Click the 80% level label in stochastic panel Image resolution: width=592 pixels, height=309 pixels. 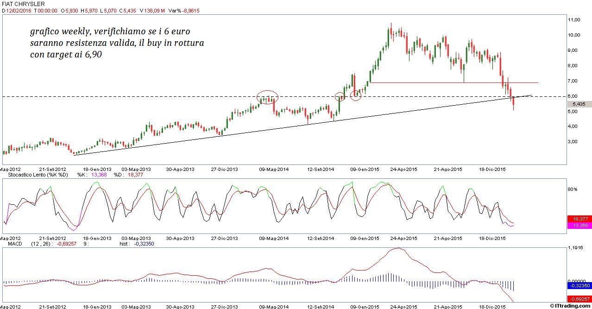[x=573, y=189]
